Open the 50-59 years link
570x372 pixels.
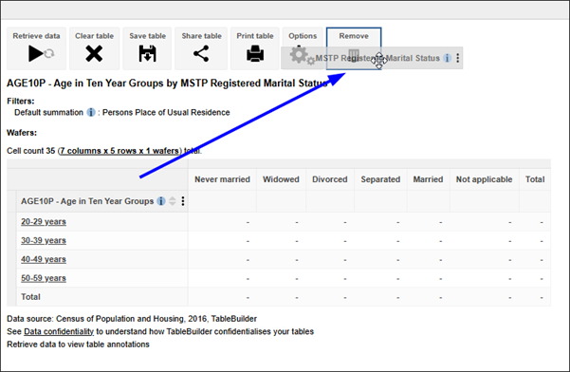pyautogui.click(x=44, y=279)
